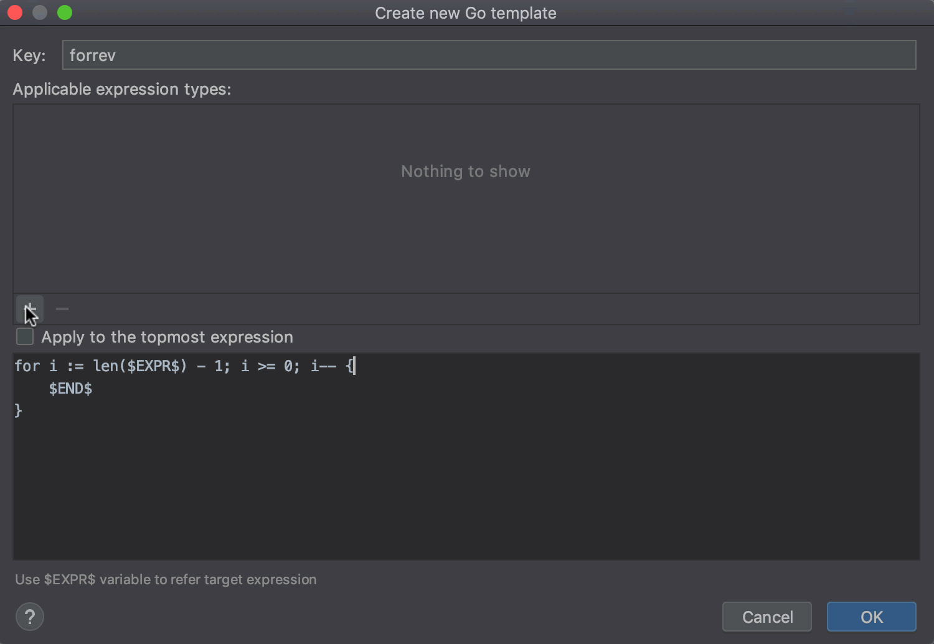Image resolution: width=934 pixels, height=644 pixels.
Task: Enable Apply to the topmost expression checkbox
Action: [25, 337]
